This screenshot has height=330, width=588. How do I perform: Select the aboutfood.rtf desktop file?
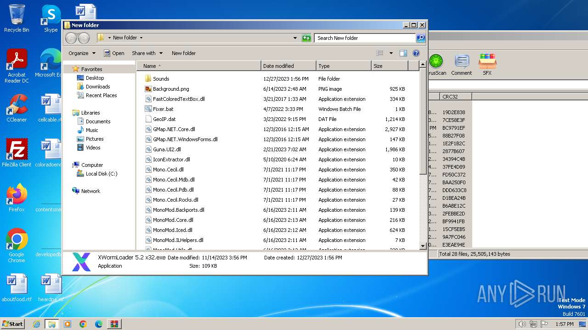(x=17, y=288)
